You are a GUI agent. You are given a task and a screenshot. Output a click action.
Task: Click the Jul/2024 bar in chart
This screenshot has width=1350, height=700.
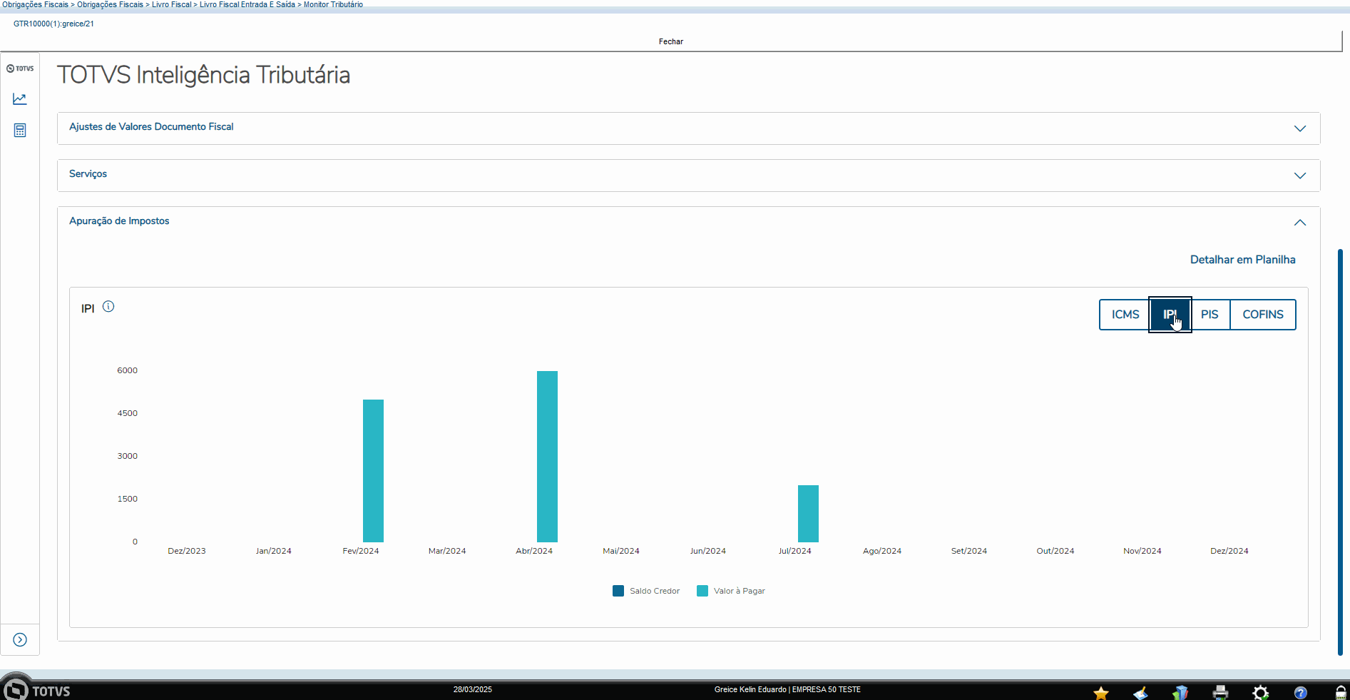(808, 514)
